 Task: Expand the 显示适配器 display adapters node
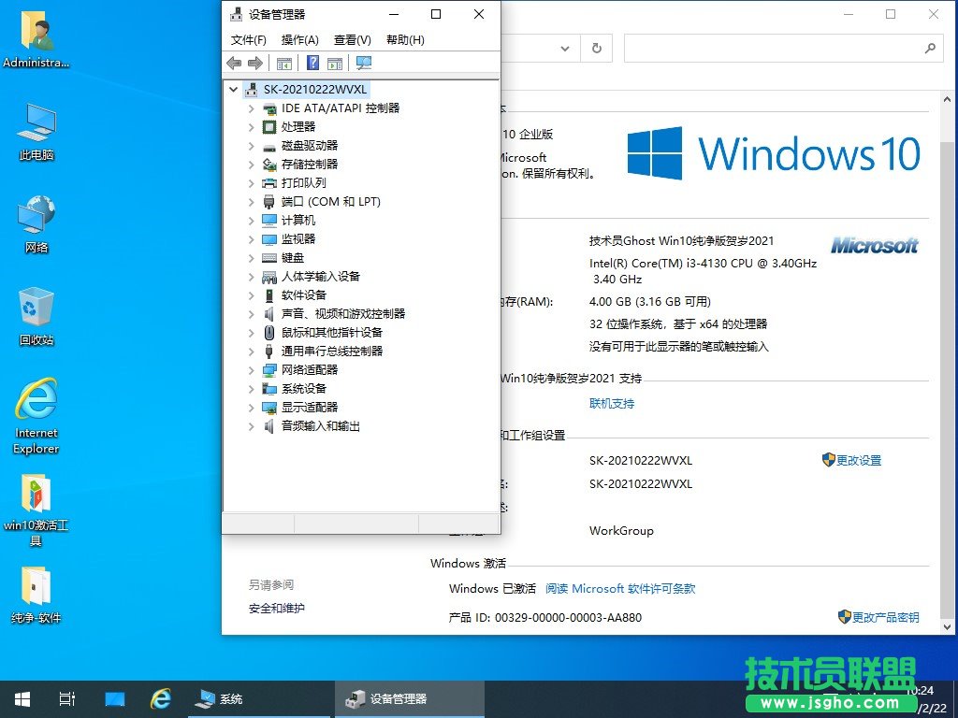pyautogui.click(x=251, y=408)
